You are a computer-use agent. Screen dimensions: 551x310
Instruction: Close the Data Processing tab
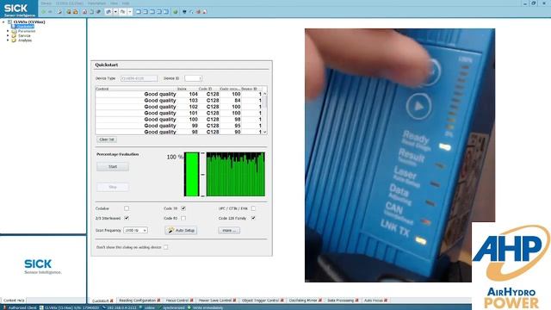(x=356, y=301)
